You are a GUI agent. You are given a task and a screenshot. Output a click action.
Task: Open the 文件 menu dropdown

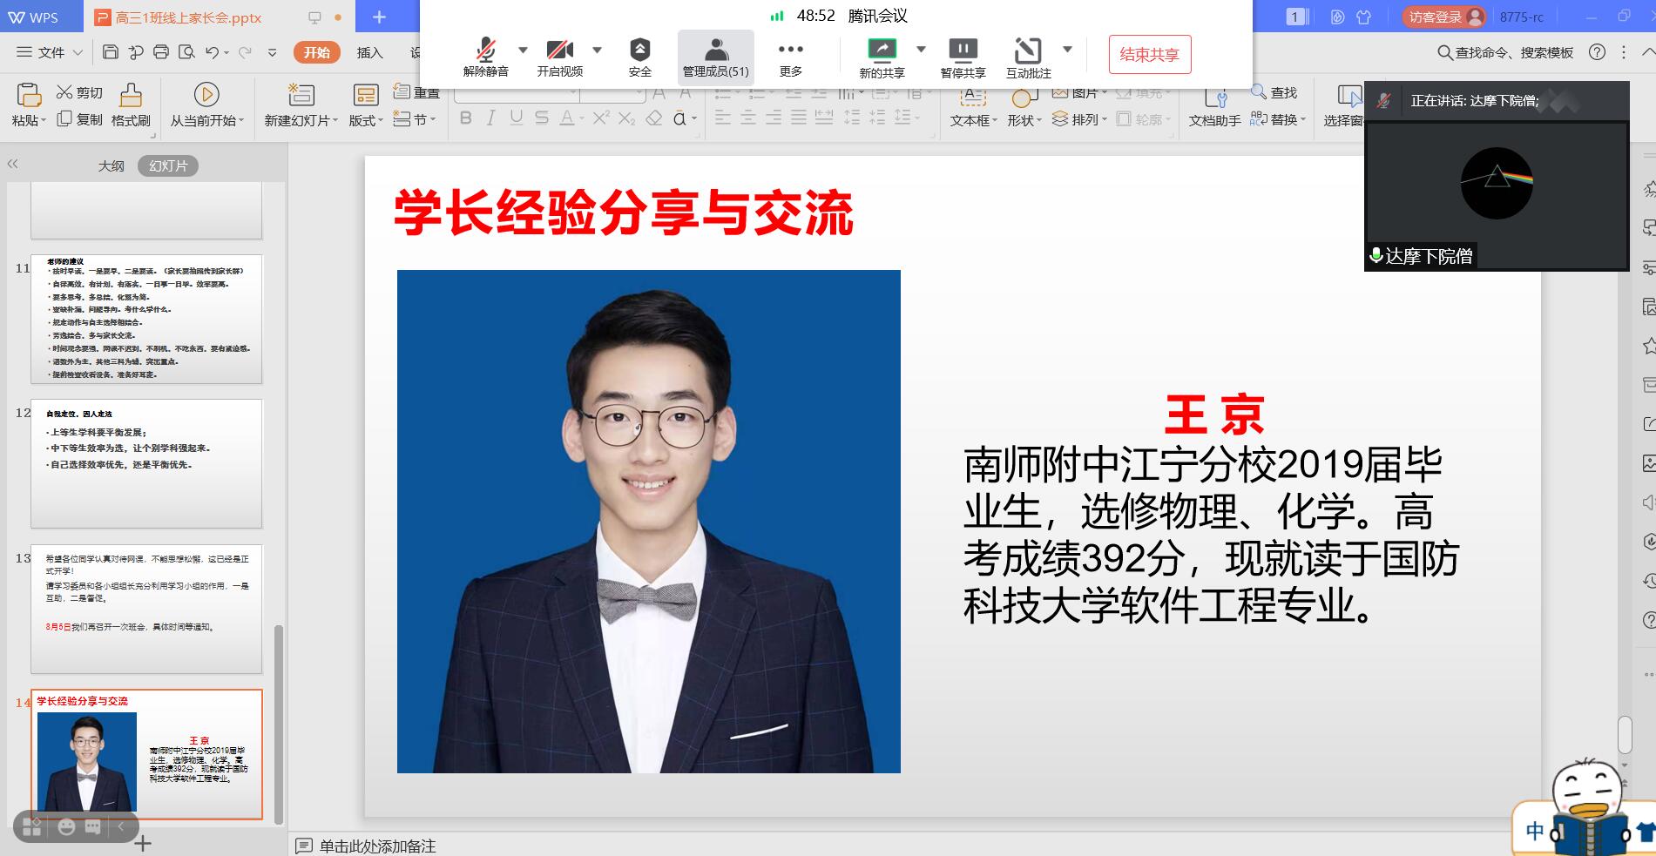[51, 52]
